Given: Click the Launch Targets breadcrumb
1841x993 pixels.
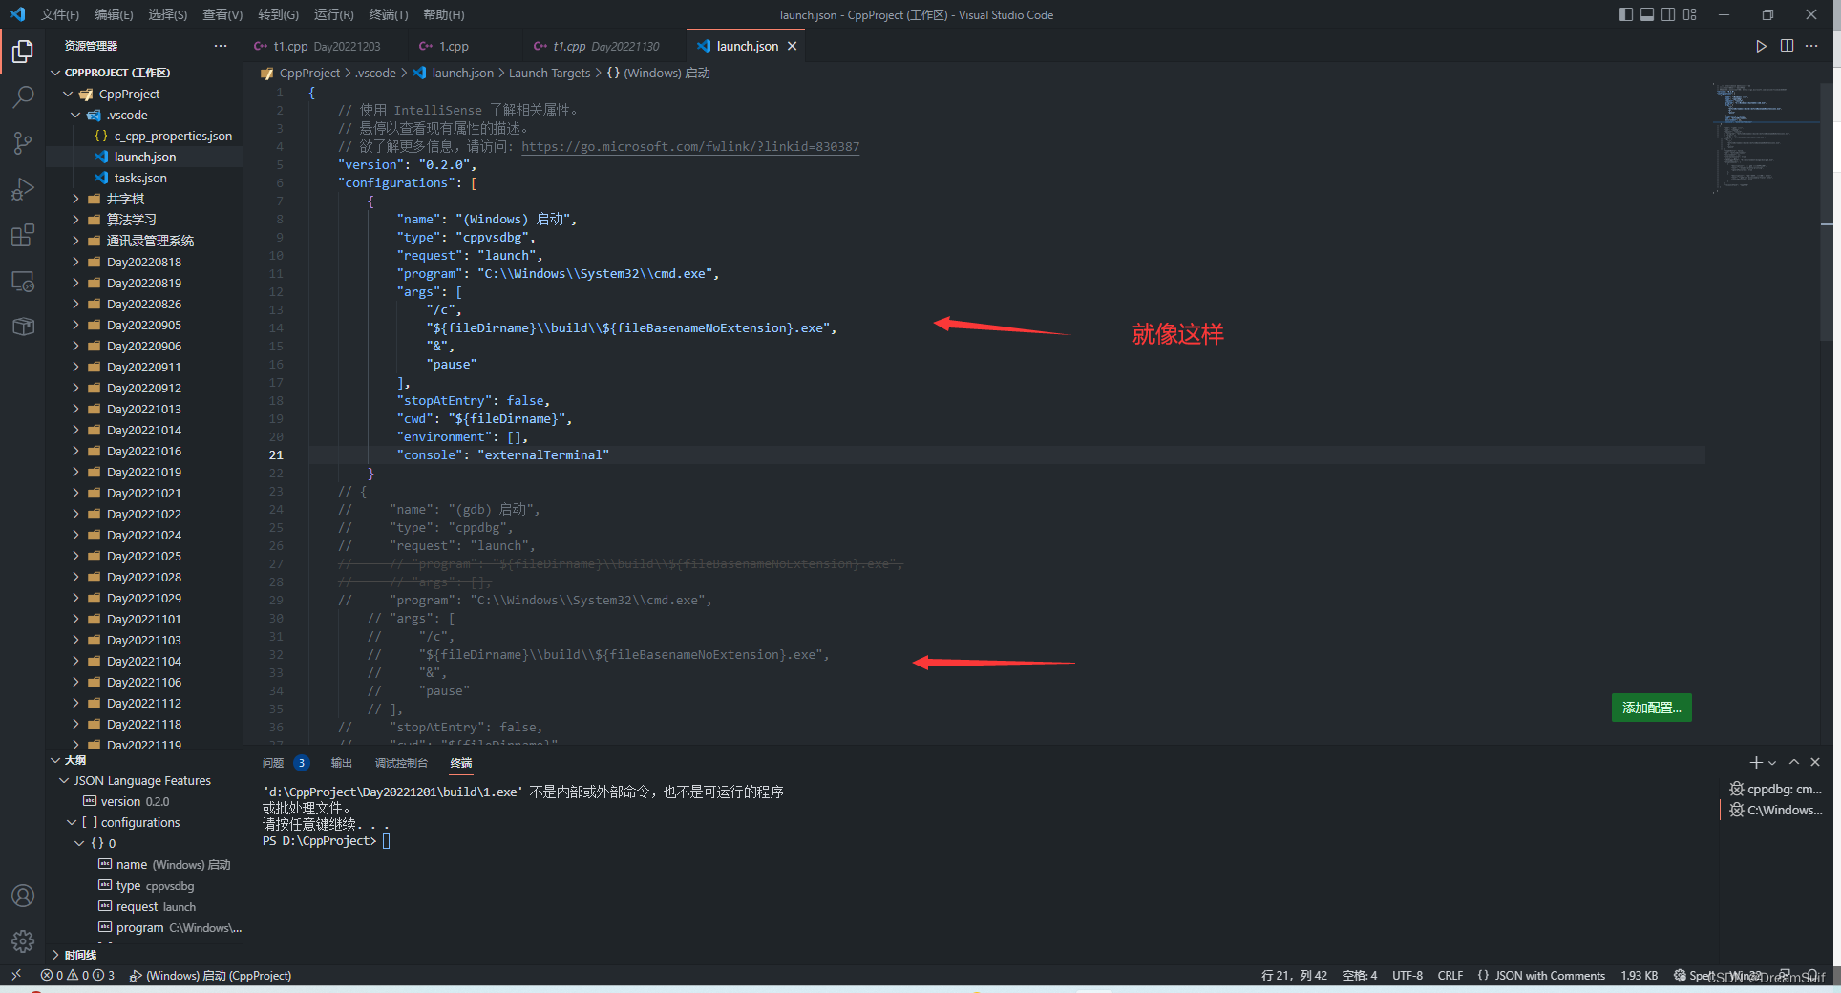Looking at the screenshot, I should click(x=549, y=73).
